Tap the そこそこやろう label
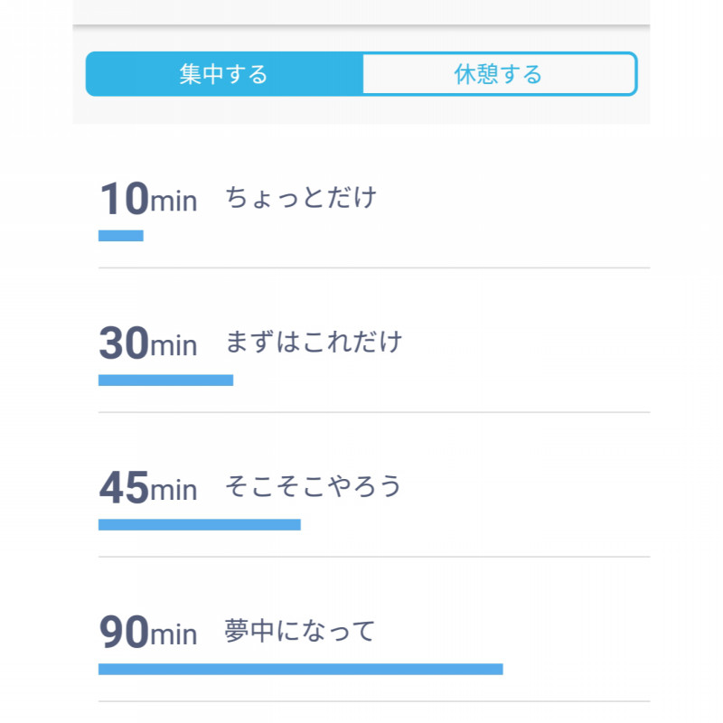The width and height of the screenshot is (723, 723). click(x=314, y=486)
